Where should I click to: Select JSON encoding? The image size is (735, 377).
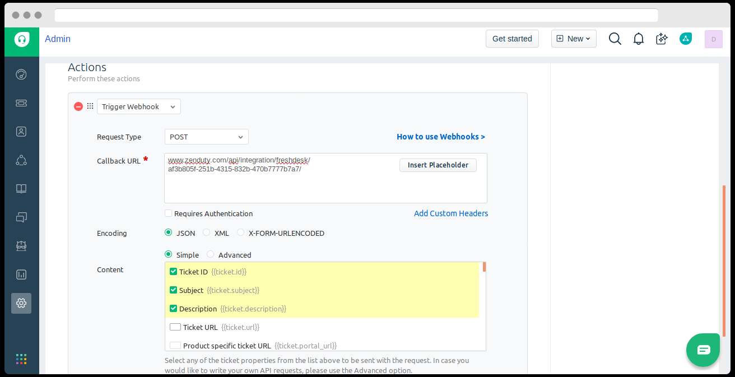[x=169, y=232]
